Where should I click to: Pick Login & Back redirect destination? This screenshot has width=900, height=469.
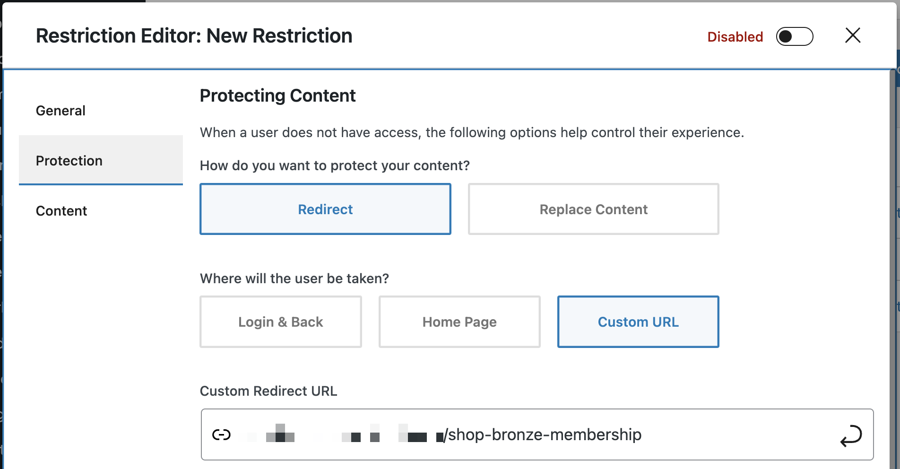click(x=280, y=322)
